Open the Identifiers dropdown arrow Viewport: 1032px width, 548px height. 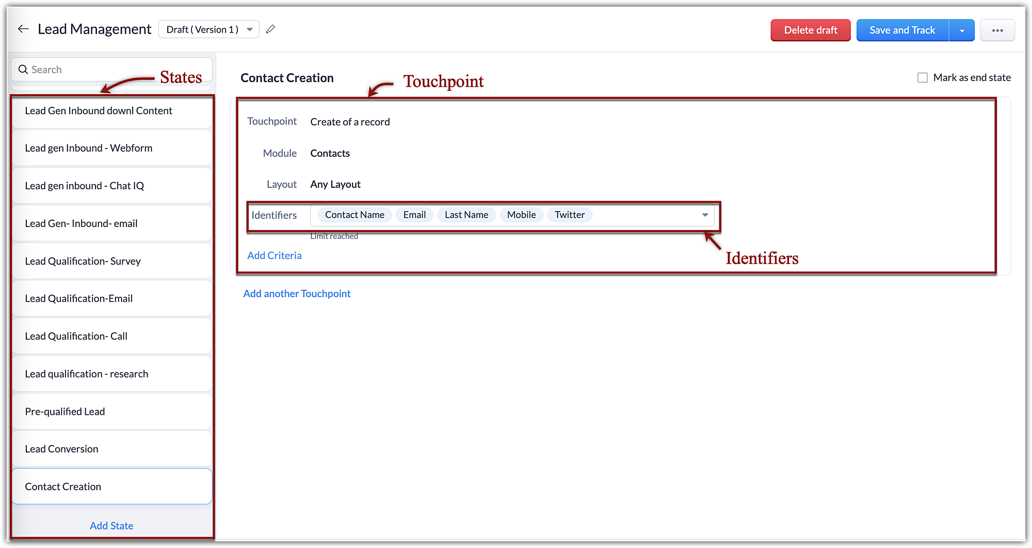(x=705, y=215)
